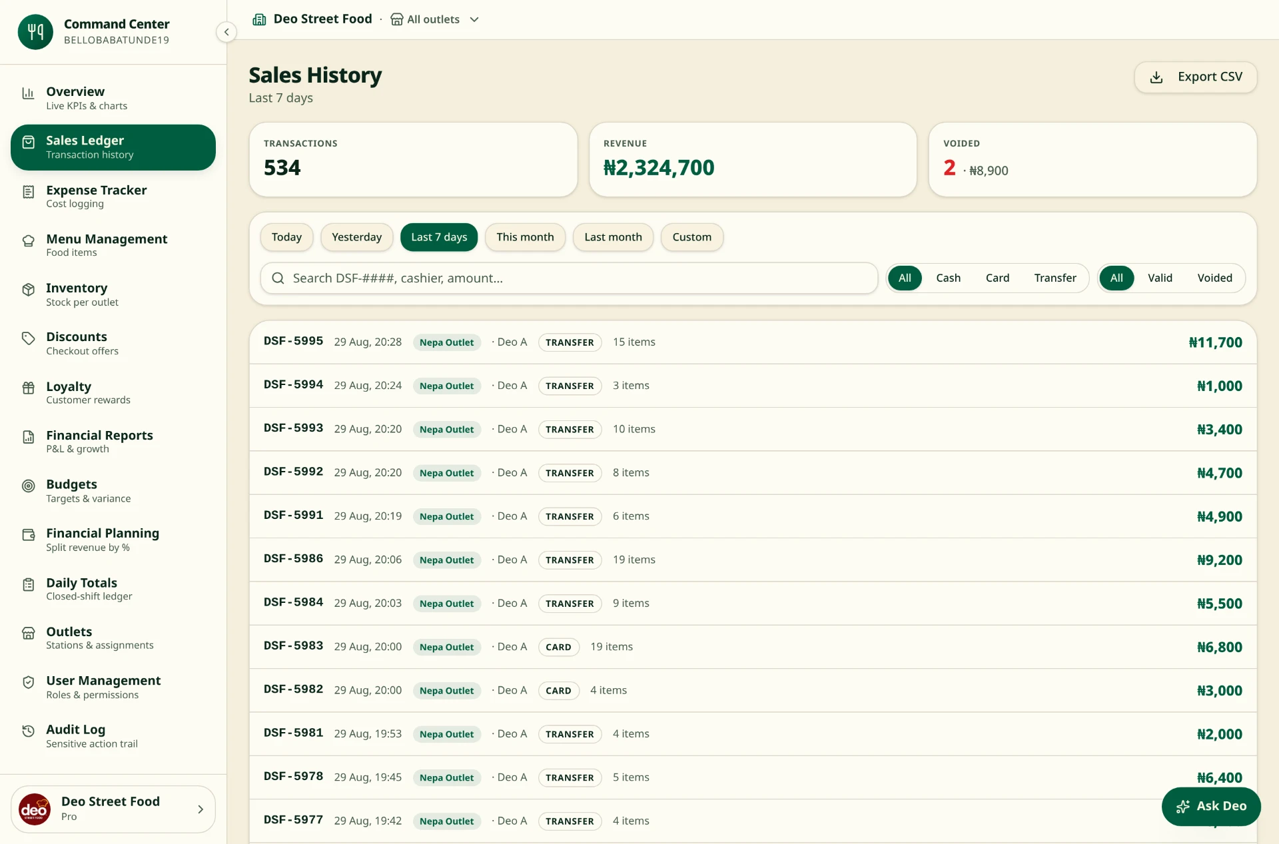Click Nepa Outlet tag on DSF-5991

[x=446, y=516]
